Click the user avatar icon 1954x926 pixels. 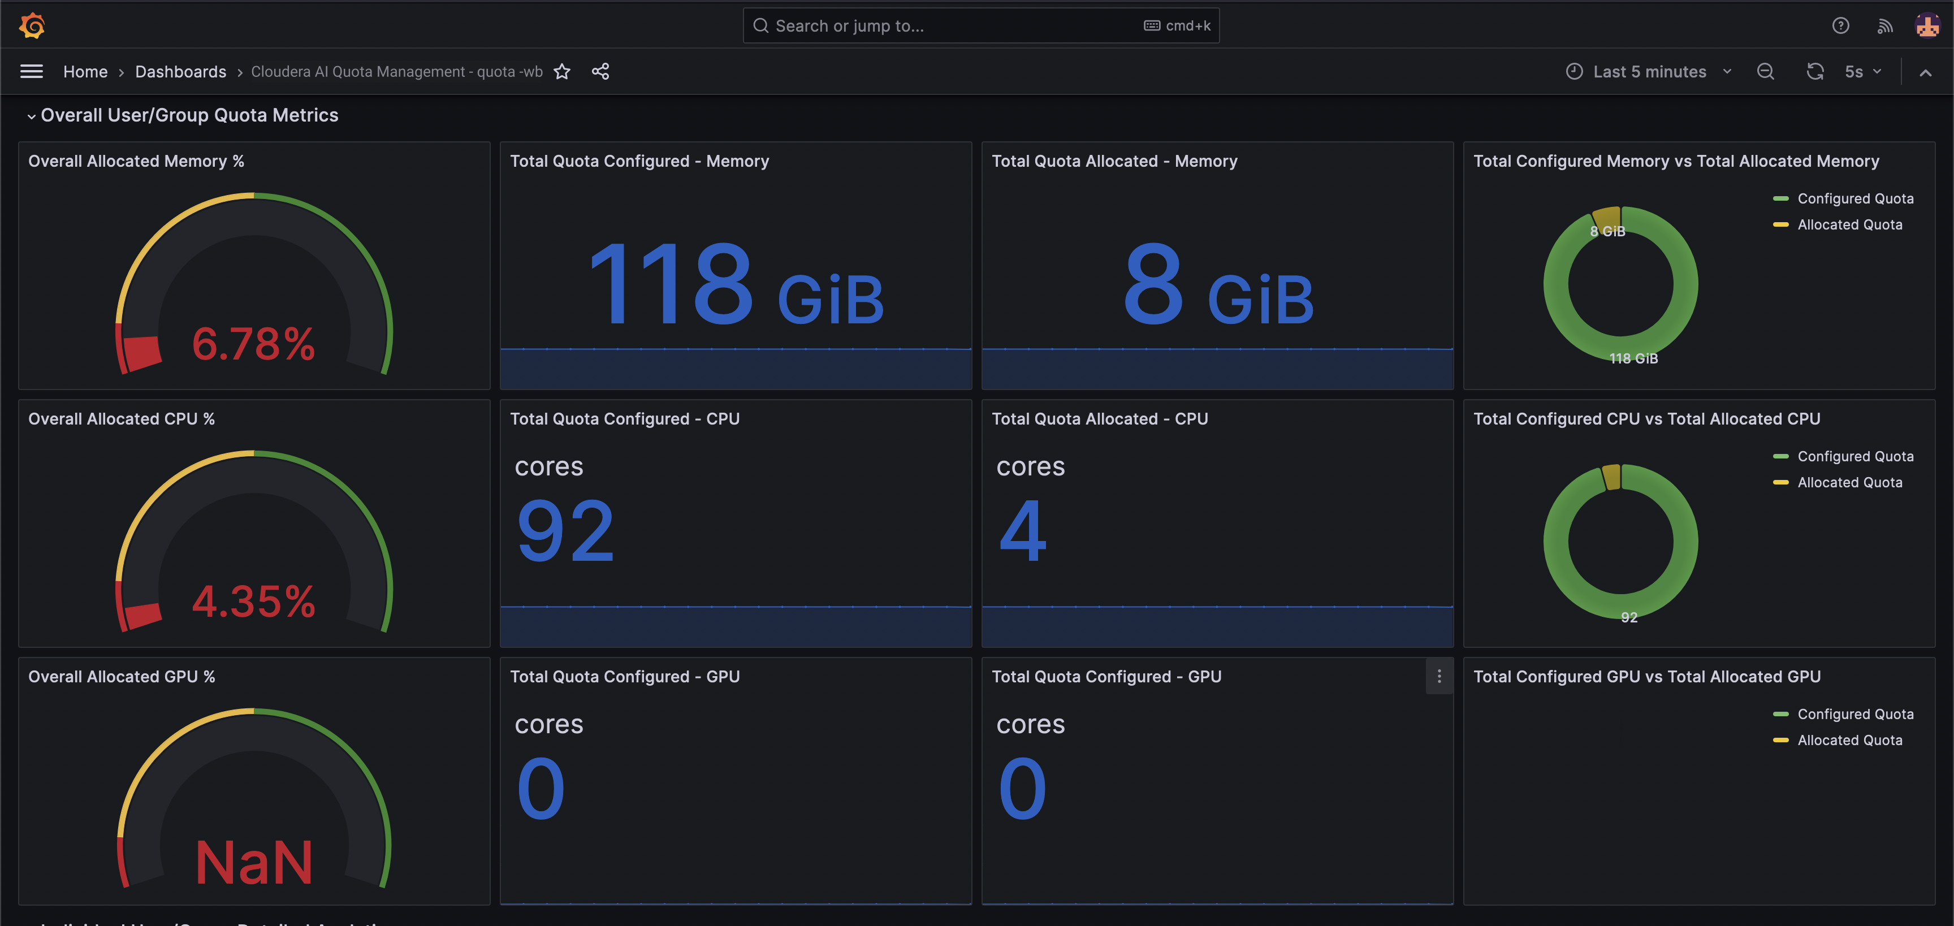tap(1927, 26)
